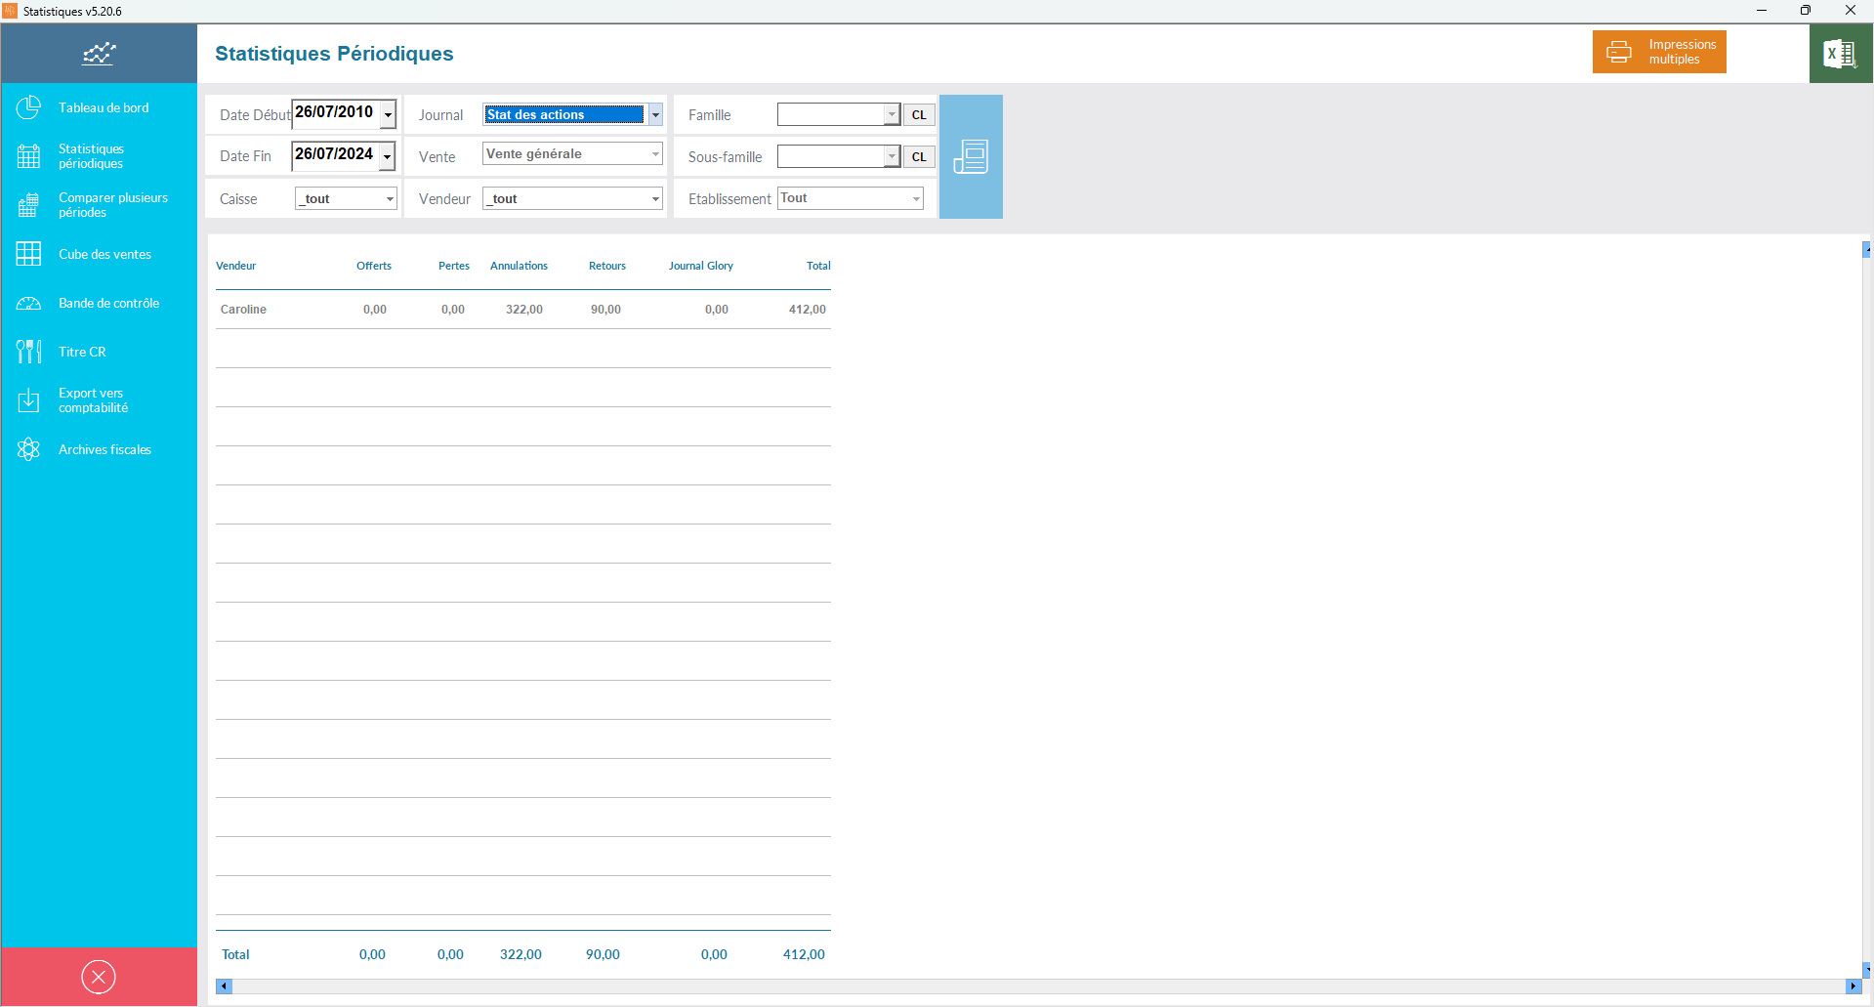The height and width of the screenshot is (1007, 1874).
Task: Click the Date Fin date field
Action: 336,155
